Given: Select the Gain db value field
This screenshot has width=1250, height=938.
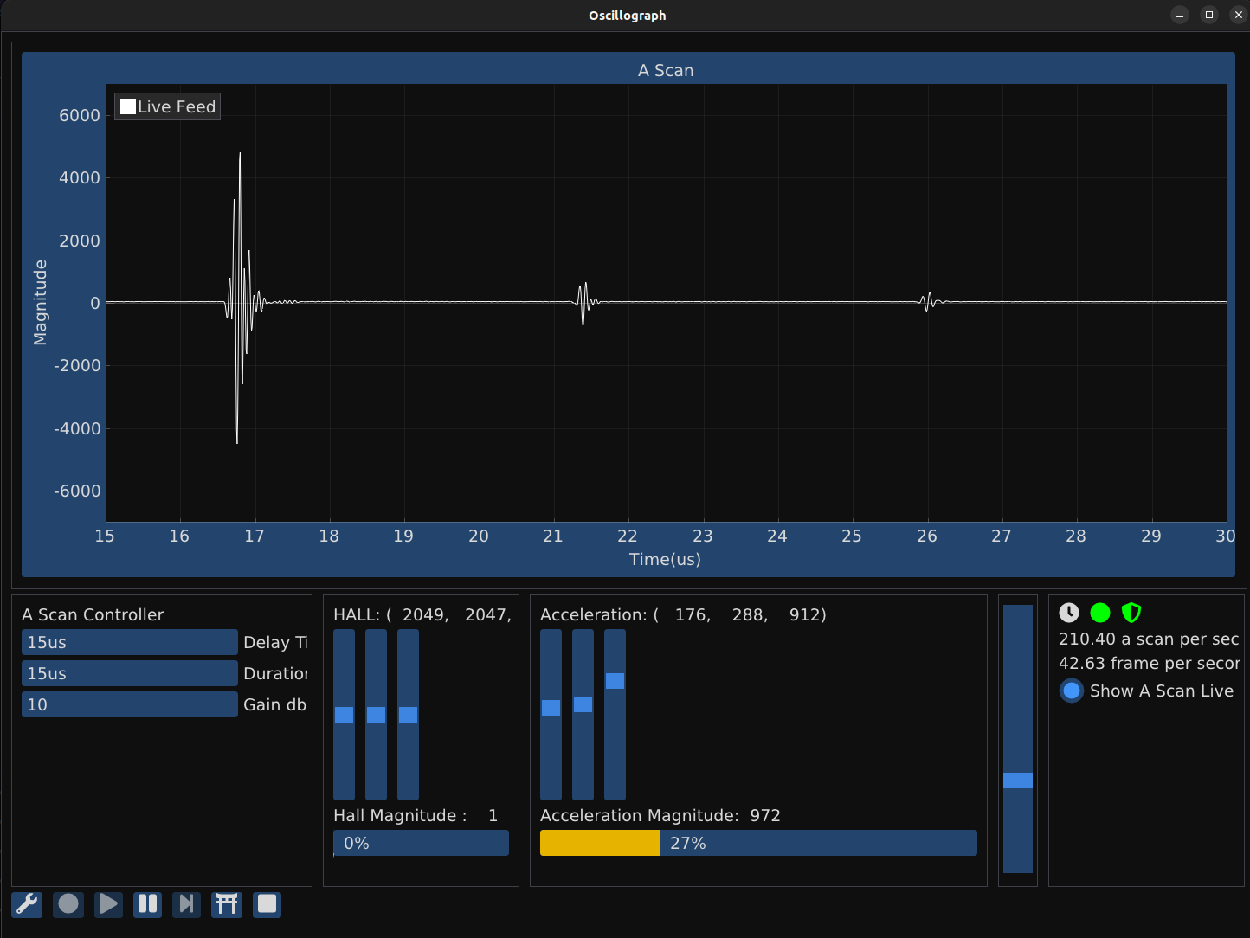Looking at the screenshot, I should 129,704.
